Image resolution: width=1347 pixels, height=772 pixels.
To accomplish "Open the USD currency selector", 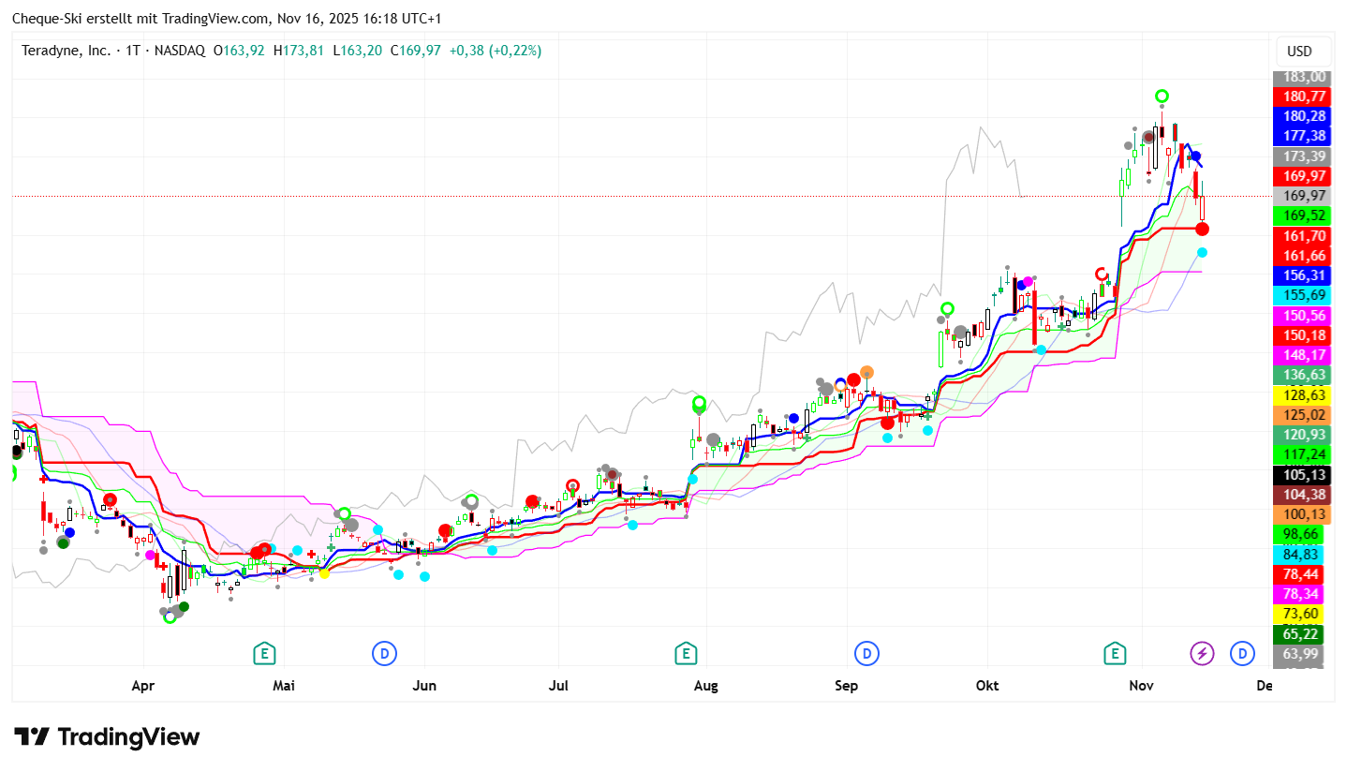I will tap(1299, 52).
